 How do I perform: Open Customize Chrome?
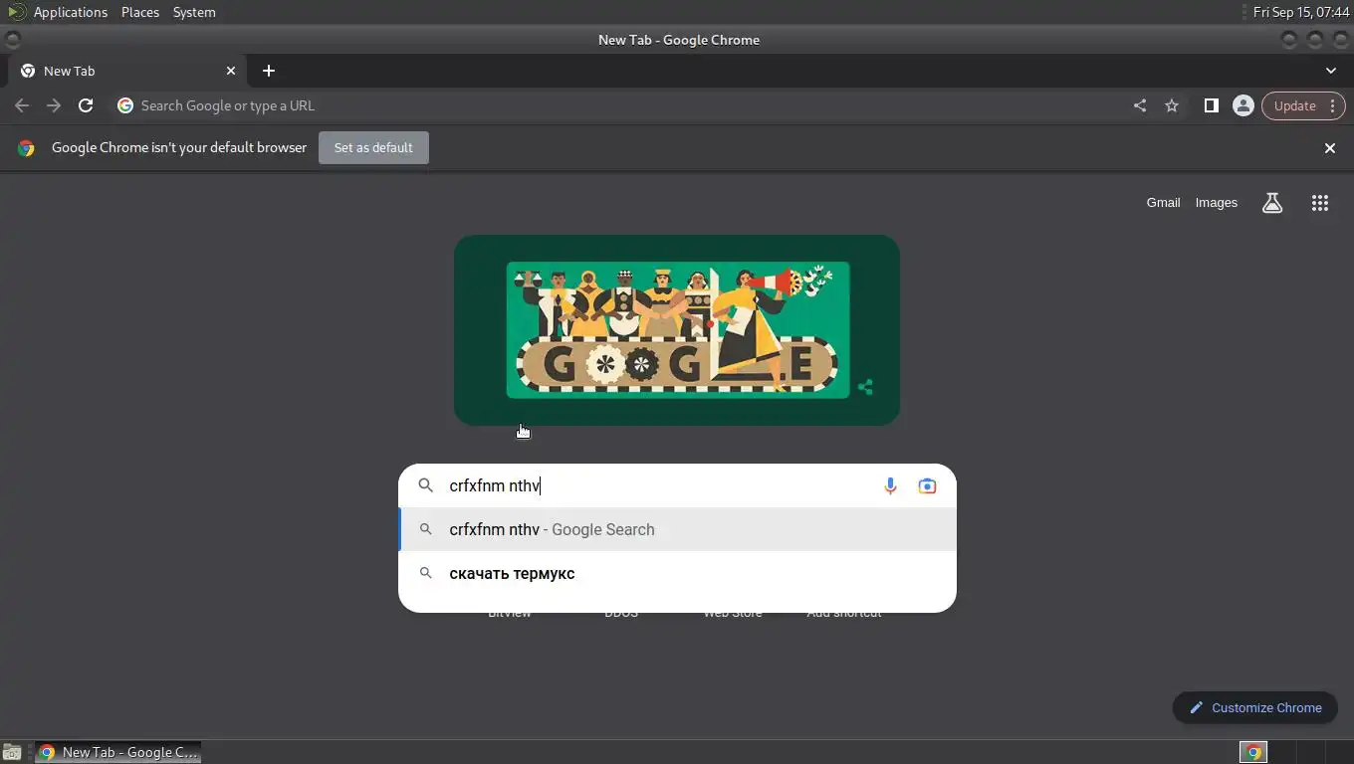pyautogui.click(x=1254, y=707)
